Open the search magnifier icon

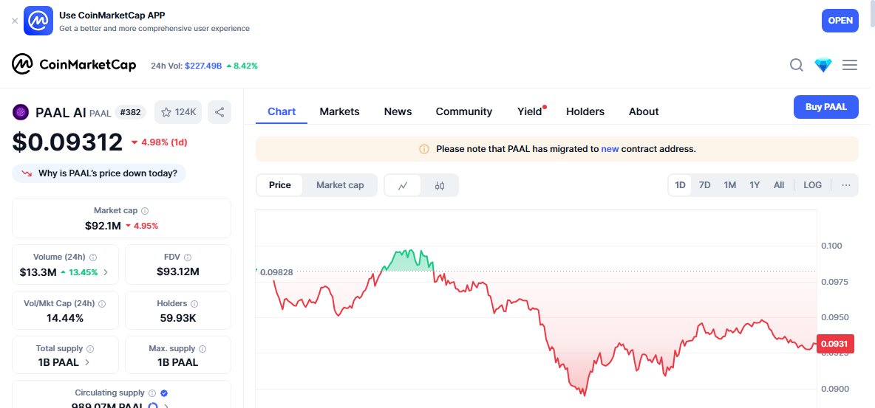click(797, 65)
